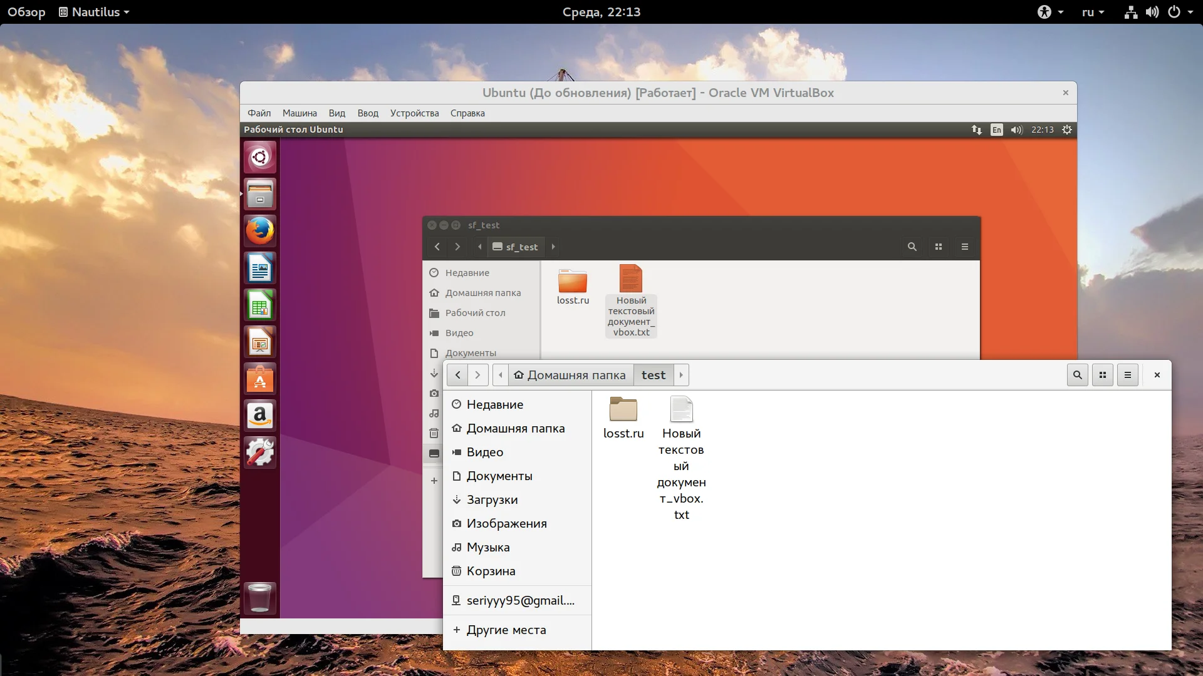Click search icon in test folder window
The image size is (1203, 676).
(1077, 375)
